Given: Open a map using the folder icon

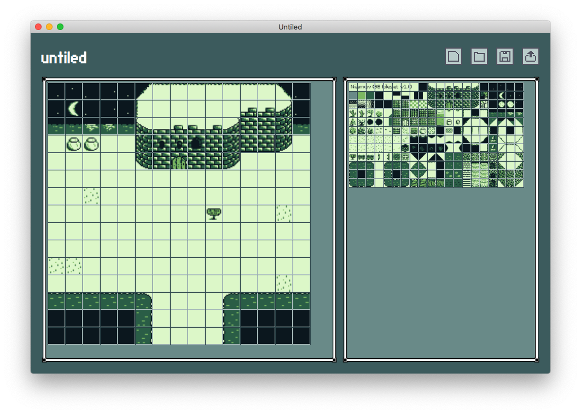Looking at the screenshot, I should pyautogui.click(x=478, y=56).
